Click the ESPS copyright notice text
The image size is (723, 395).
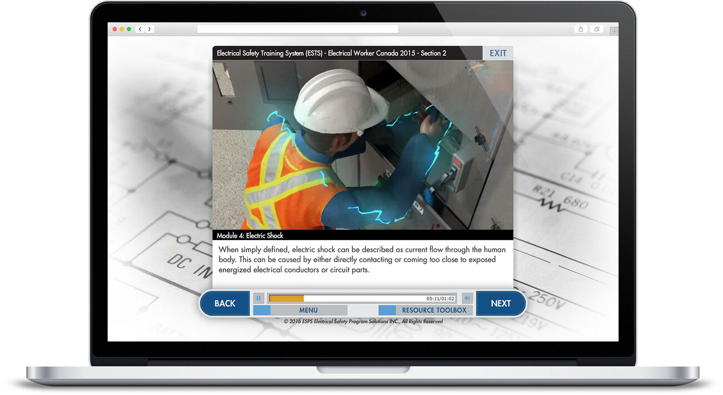click(363, 321)
